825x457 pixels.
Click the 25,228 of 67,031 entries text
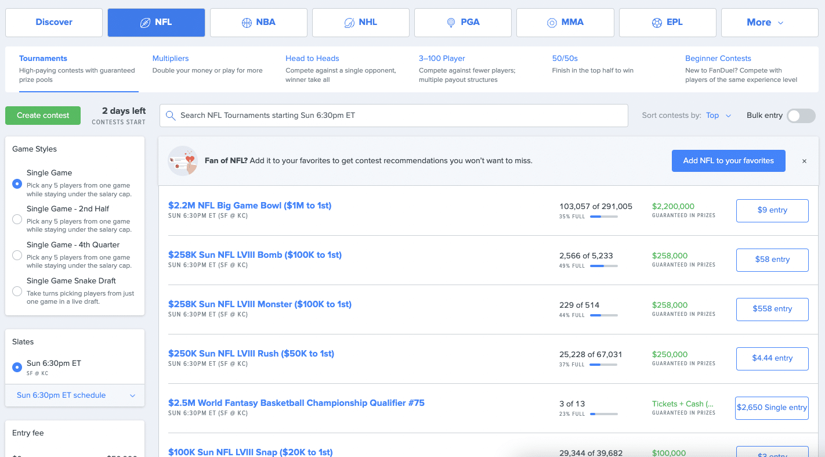coord(591,354)
